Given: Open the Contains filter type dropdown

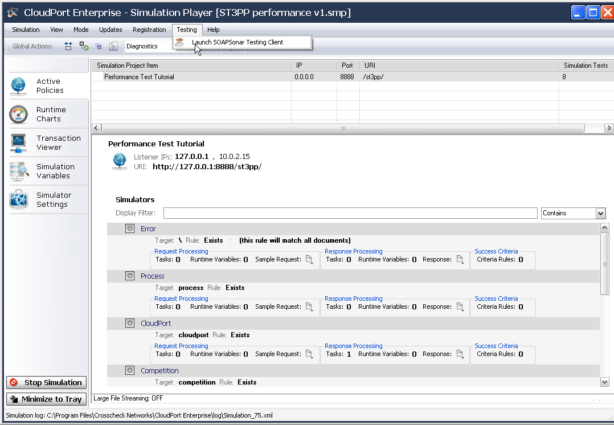Looking at the screenshot, I should pyautogui.click(x=600, y=214).
